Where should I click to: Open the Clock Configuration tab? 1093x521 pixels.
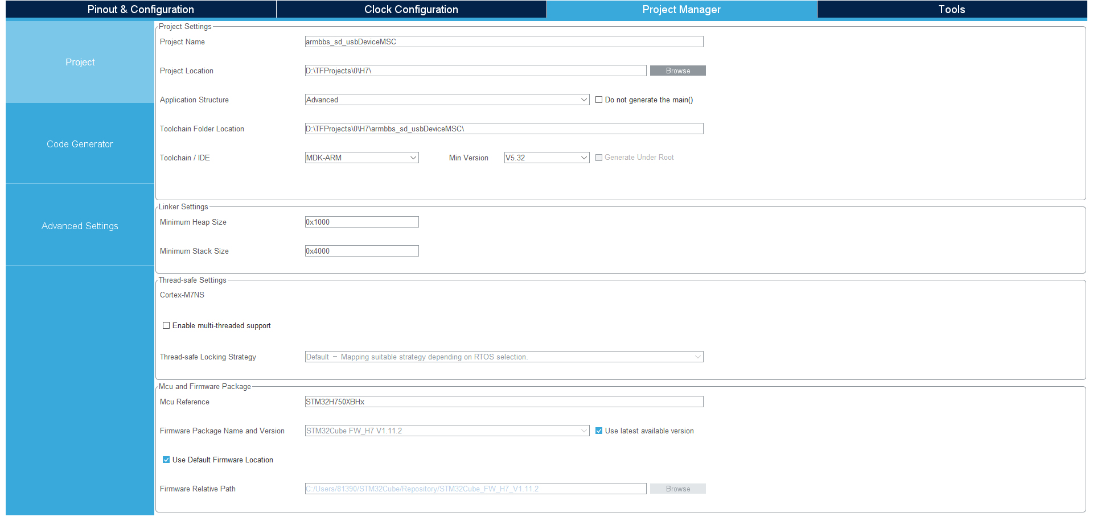[411, 9]
